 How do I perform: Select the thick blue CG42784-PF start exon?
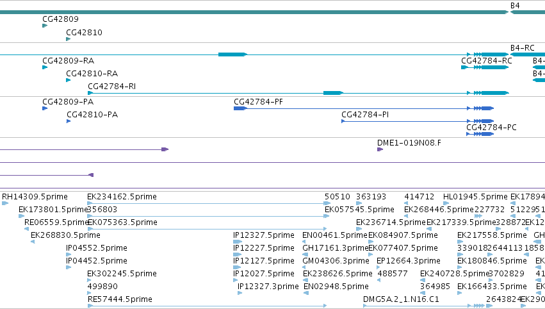click(240, 108)
